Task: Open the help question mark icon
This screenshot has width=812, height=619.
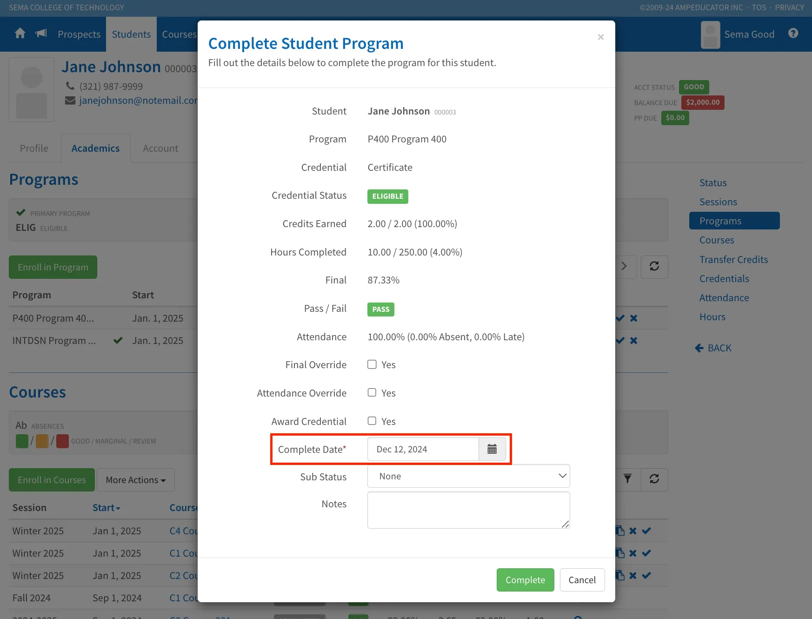Action: click(x=793, y=34)
